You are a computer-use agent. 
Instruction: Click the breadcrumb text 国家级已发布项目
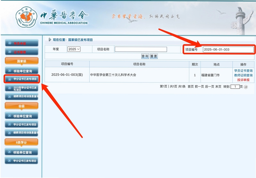click(x=80, y=40)
